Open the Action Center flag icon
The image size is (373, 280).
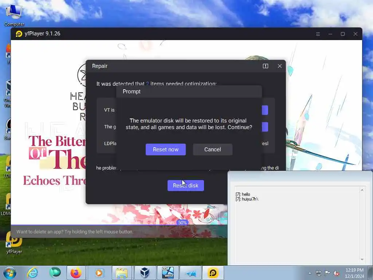(327, 273)
